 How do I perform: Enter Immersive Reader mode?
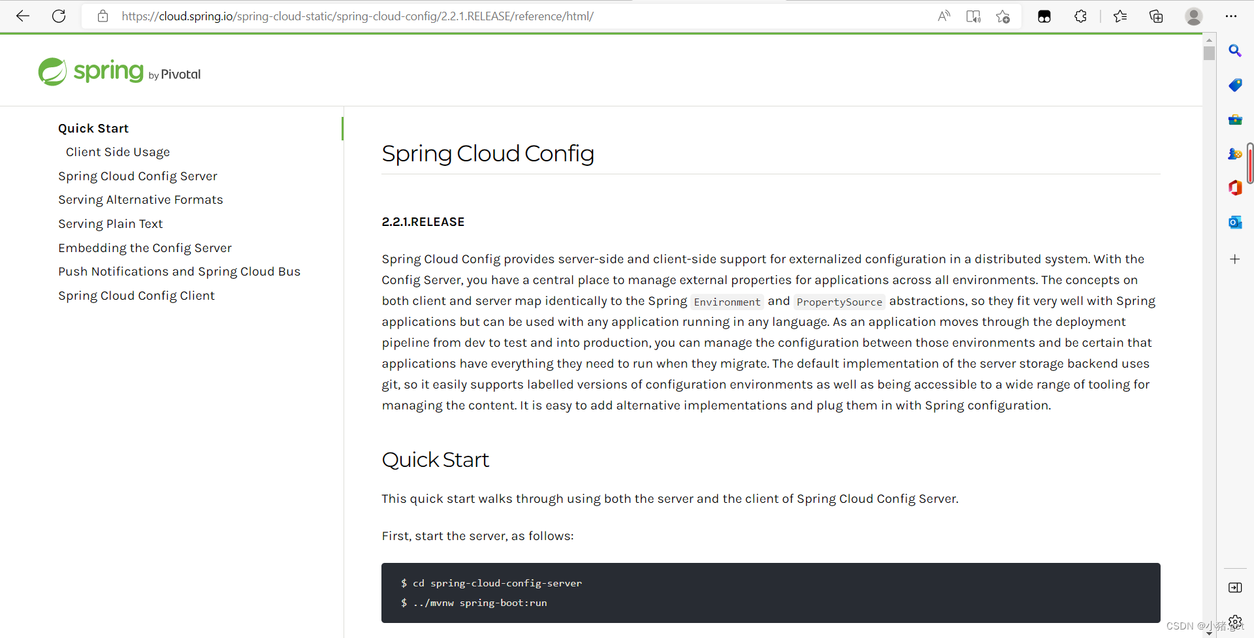pyautogui.click(x=973, y=16)
